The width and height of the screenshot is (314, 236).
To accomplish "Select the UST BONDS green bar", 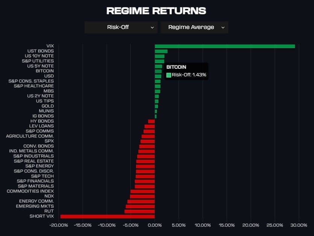I will (x=161, y=51).
